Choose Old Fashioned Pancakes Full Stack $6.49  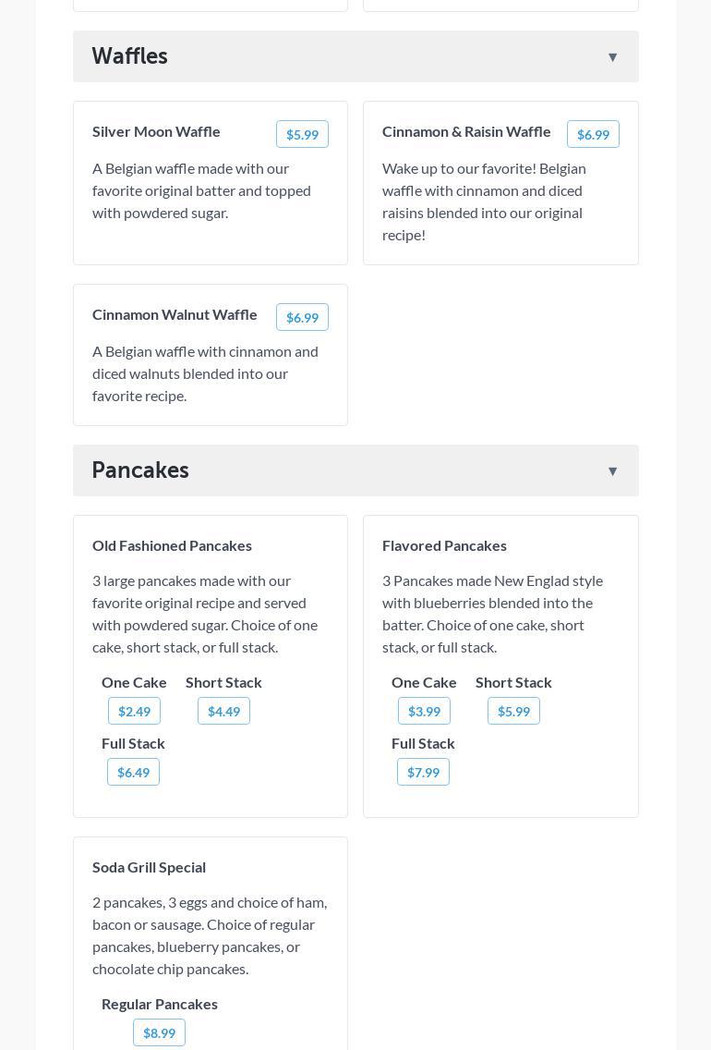click(x=133, y=773)
